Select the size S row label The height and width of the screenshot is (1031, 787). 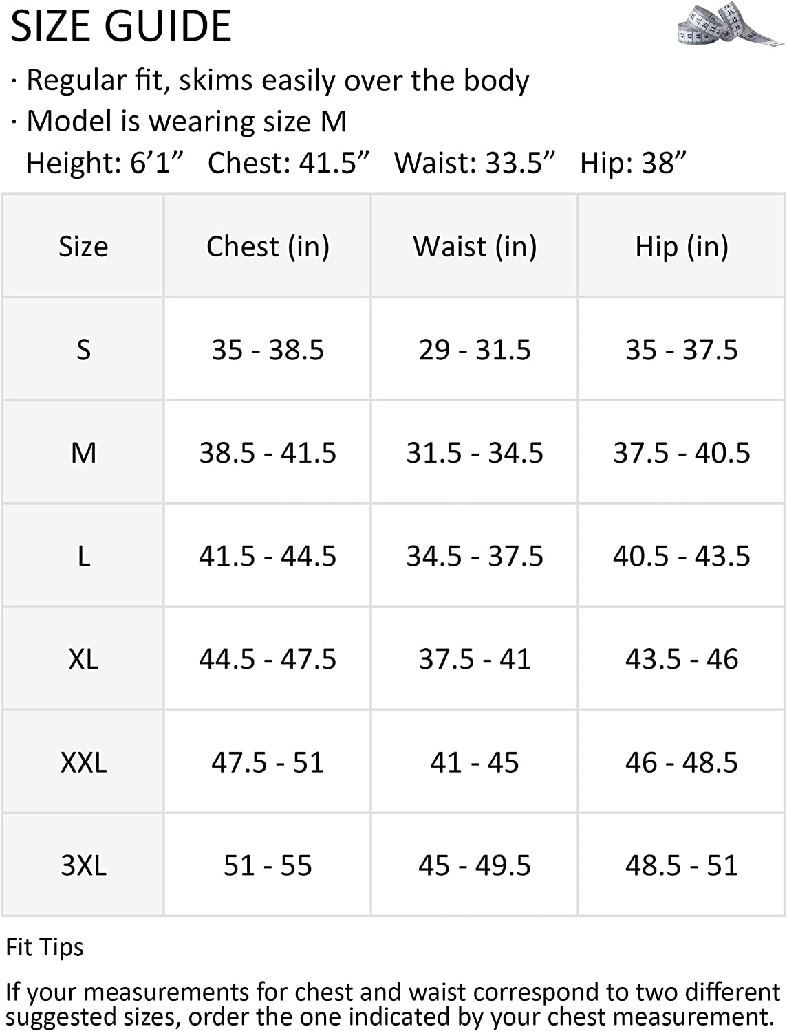83,349
